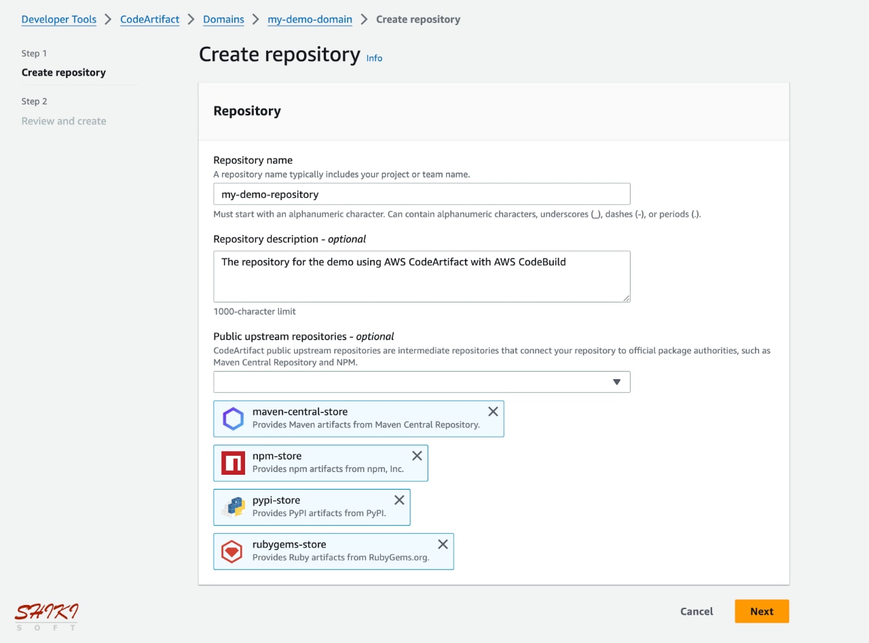
Task: Click the 'Repository description - optional' label
Action: pos(290,239)
